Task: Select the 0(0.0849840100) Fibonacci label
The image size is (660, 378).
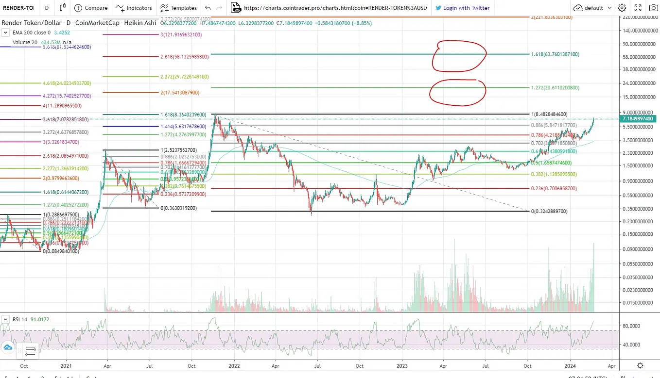Action: (61, 251)
